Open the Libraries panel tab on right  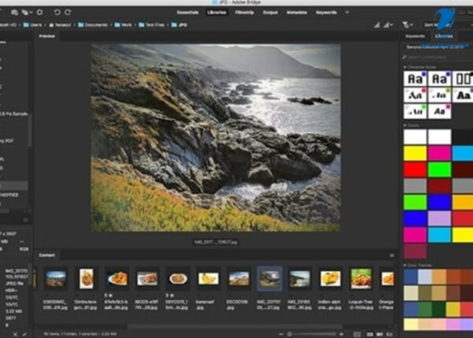click(x=444, y=36)
